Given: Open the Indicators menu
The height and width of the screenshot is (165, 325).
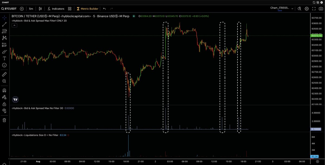Looking at the screenshot, I should 56,9.
